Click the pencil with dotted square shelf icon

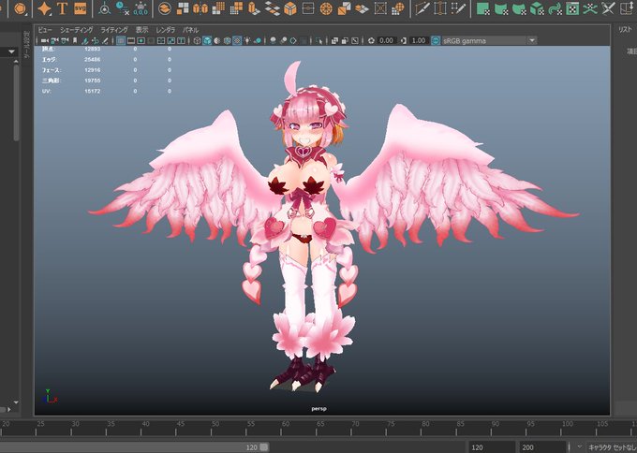coord(459,8)
